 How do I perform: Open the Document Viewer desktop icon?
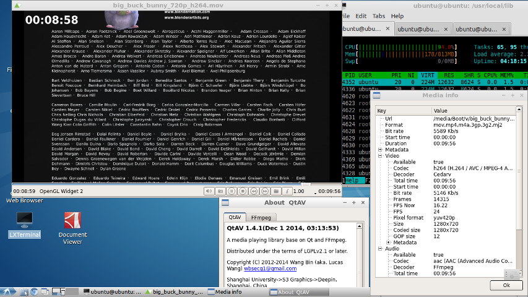pos(72,220)
